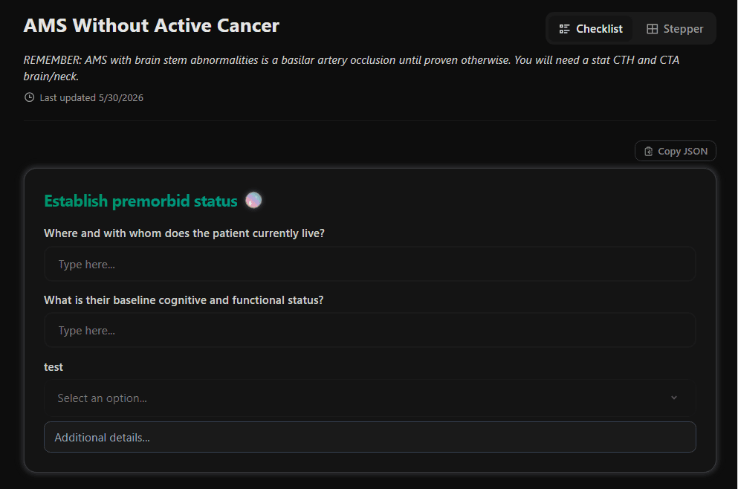Click the checklist list icon
Viewport: 738px width, 489px height.
pos(564,29)
